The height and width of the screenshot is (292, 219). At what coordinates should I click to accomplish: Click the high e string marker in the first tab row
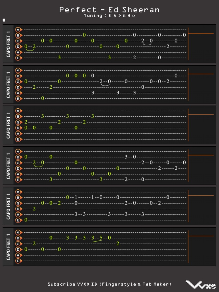tap(18, 29)
